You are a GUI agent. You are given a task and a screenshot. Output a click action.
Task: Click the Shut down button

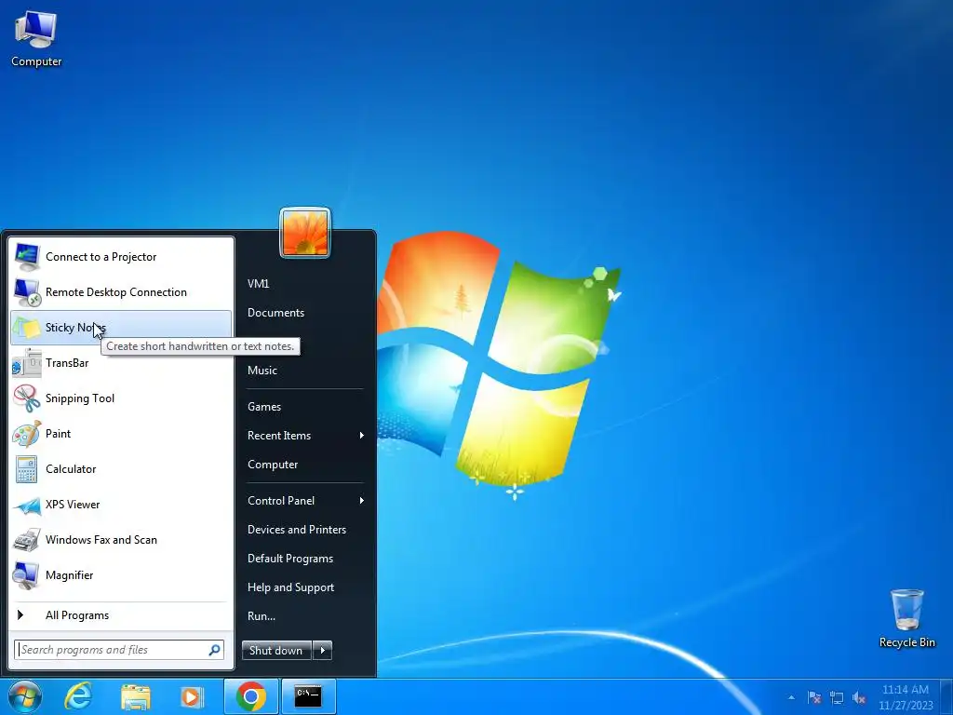(x=276, y=650)
